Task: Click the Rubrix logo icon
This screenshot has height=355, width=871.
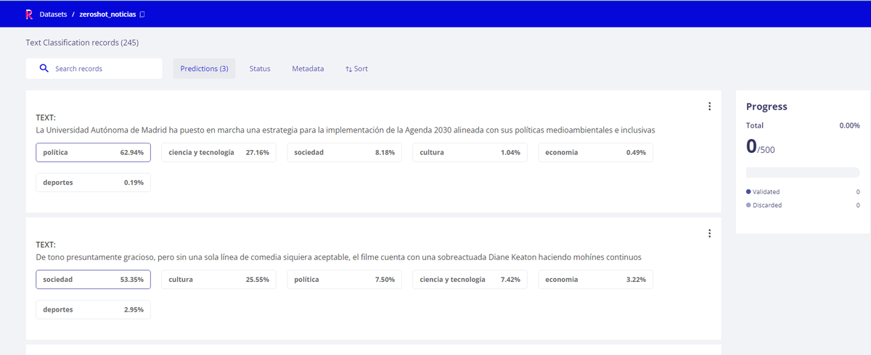Action: 29,14
